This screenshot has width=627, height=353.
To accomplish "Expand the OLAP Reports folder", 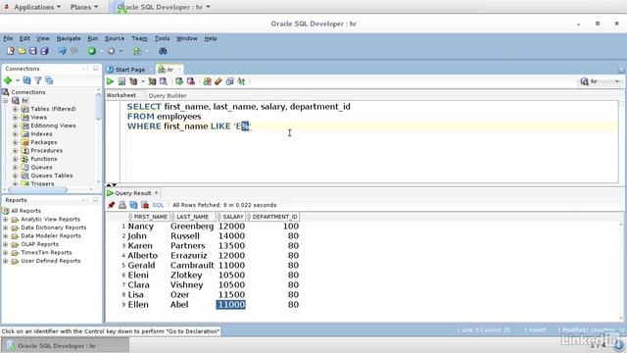I will click(x=6, y=244).
